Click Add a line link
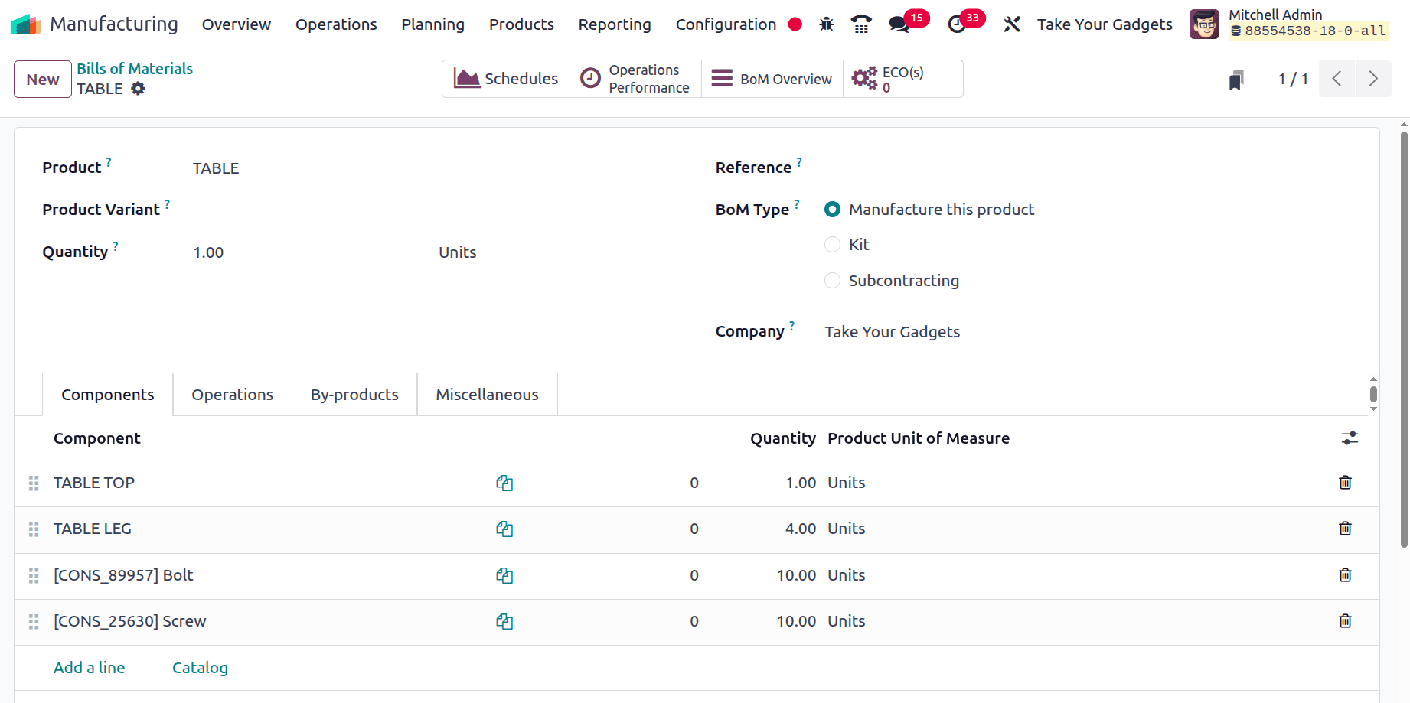 (90, 668)
